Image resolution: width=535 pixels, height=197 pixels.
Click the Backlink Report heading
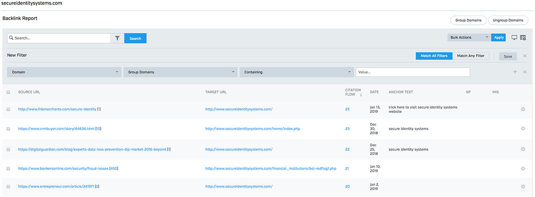pyautogui.click(x=20, y=18)
